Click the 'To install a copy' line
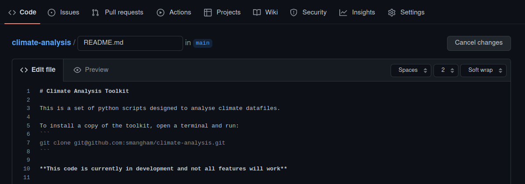 (139, 126)
